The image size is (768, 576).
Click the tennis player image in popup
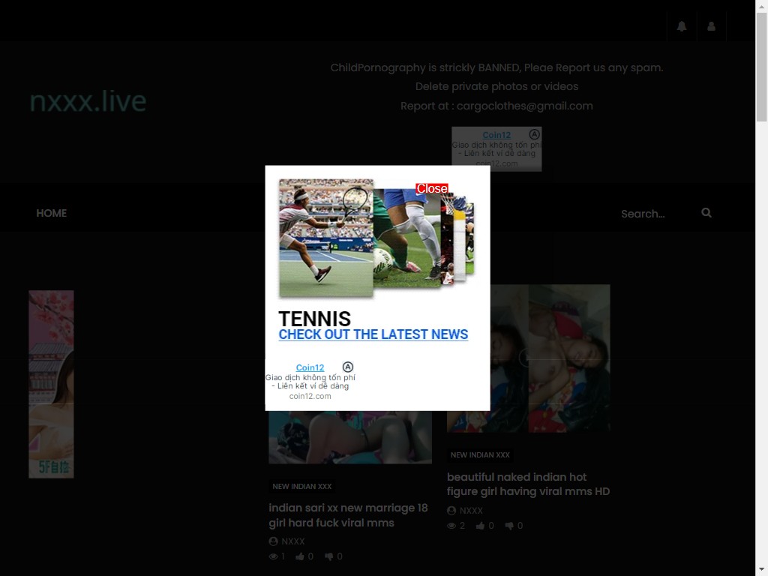pos(325,238)
